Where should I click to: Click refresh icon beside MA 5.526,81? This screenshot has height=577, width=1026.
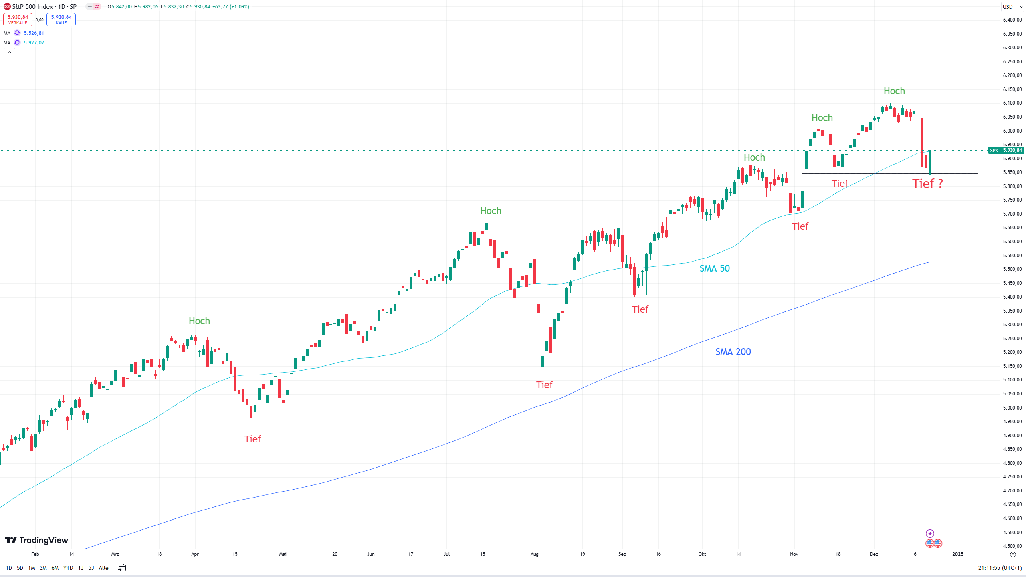(17, 33)
